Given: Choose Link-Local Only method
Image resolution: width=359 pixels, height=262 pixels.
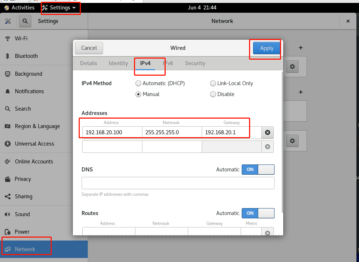Looking at the screenshot, I should pos(232,83).
